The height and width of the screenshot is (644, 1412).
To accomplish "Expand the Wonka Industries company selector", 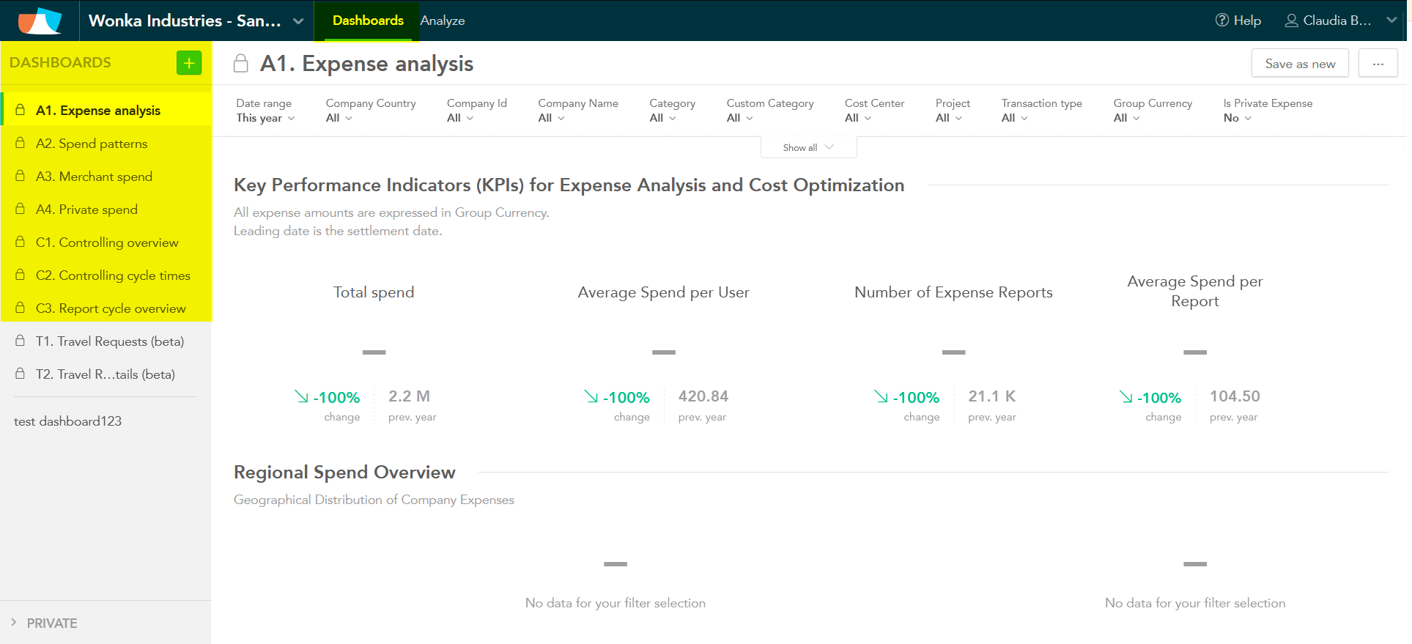I will tap(298, 21).
